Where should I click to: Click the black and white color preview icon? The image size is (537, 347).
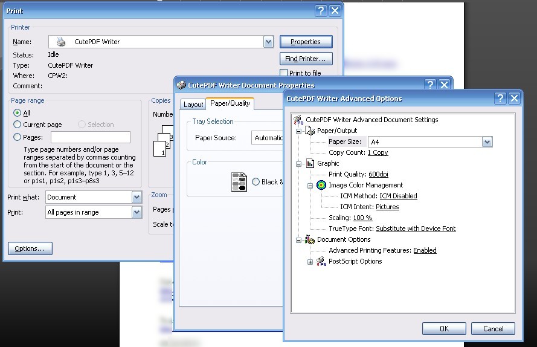pyautogui.click(x=239, y=182)
